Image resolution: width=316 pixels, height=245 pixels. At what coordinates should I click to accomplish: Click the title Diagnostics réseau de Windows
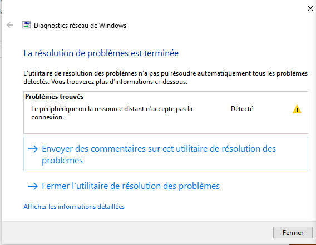pyautogui.click(x=80, y=26)
